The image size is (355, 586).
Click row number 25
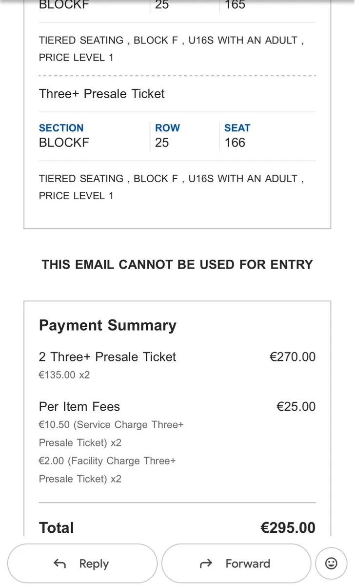click(162, 143)
